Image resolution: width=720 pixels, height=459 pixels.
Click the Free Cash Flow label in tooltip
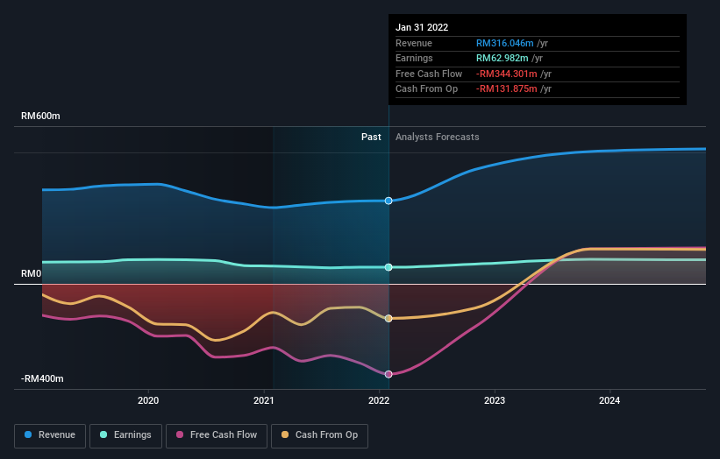(x=429, y=74)
